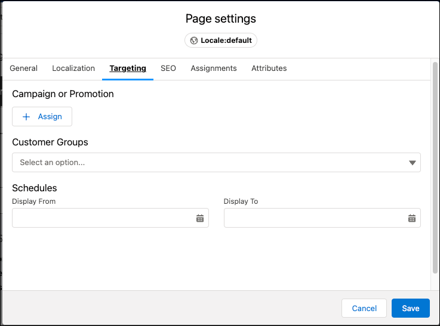Image resolution: width=440 pixels, height=326 pixels.
Task: Focus the Display To date field
Action: (x=322, y=218)
